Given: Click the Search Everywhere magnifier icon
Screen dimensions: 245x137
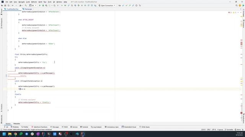Looking at the screenshot, I should point(237,5).
